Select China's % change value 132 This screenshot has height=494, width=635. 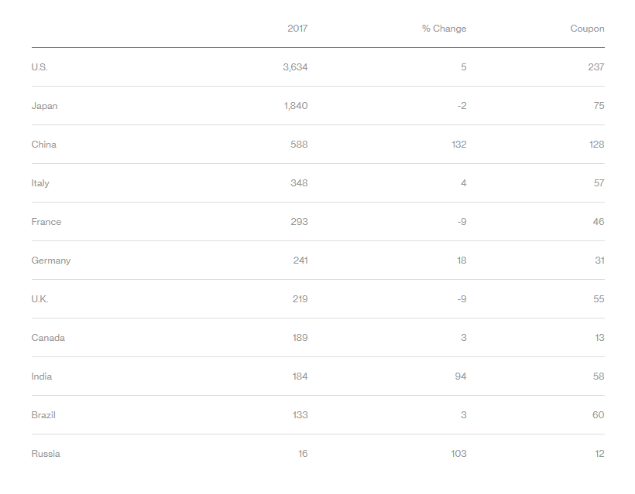(458, 145)
